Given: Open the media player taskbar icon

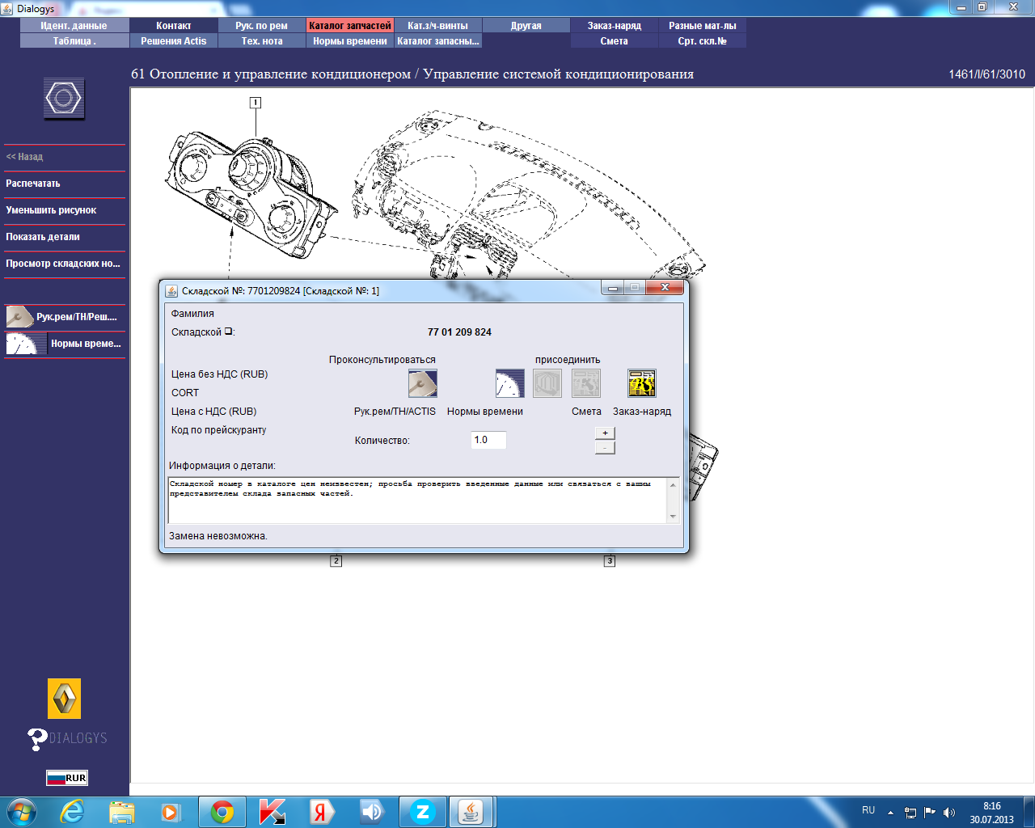Looking at the screenshot, I should click(171, 812).
